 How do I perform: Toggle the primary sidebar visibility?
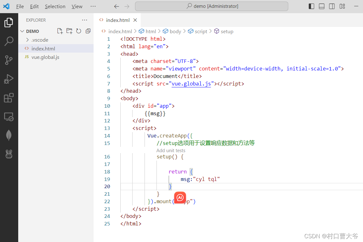pos(311,6)
